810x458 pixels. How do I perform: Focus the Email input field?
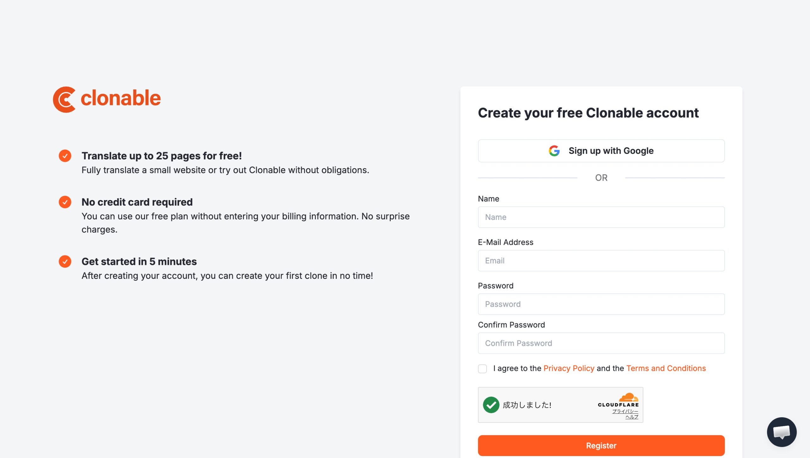[601, 261]
